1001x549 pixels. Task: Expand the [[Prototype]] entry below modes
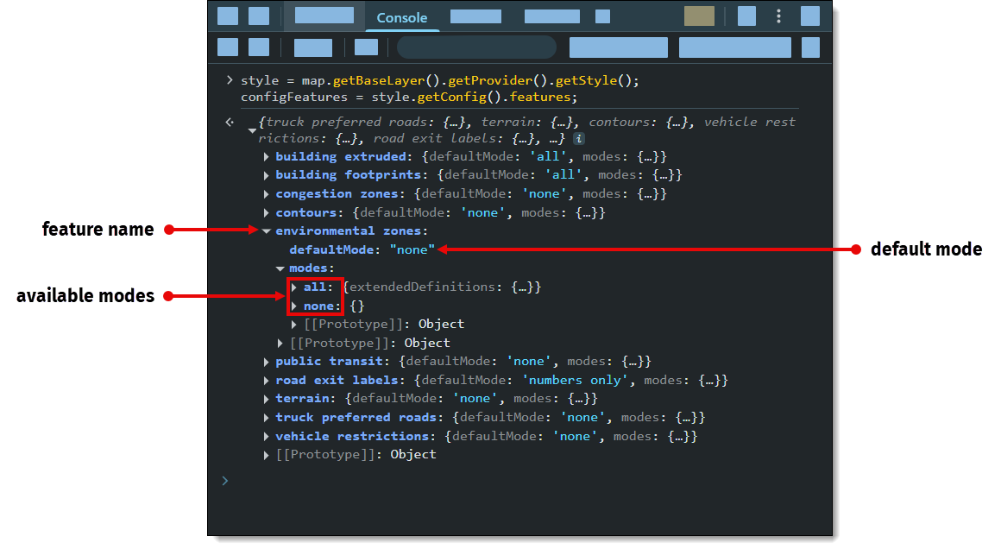pos(280,344)
